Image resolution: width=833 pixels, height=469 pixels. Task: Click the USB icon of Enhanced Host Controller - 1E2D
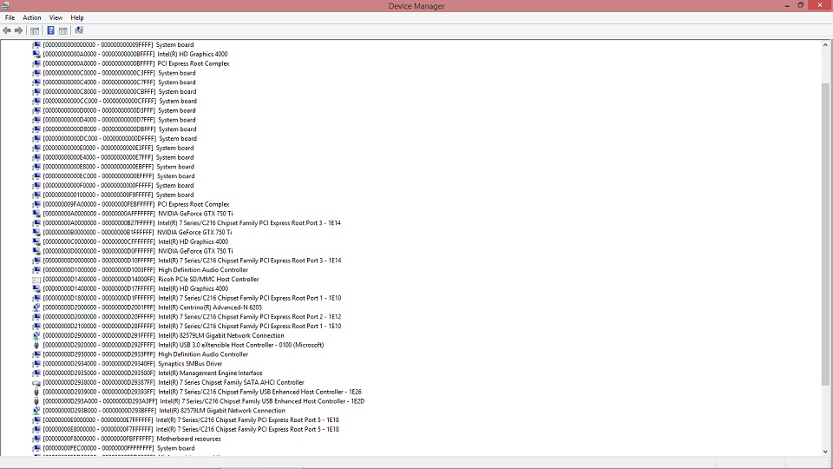[36, 401]
